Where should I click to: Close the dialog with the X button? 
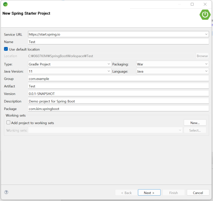point(205,4)
